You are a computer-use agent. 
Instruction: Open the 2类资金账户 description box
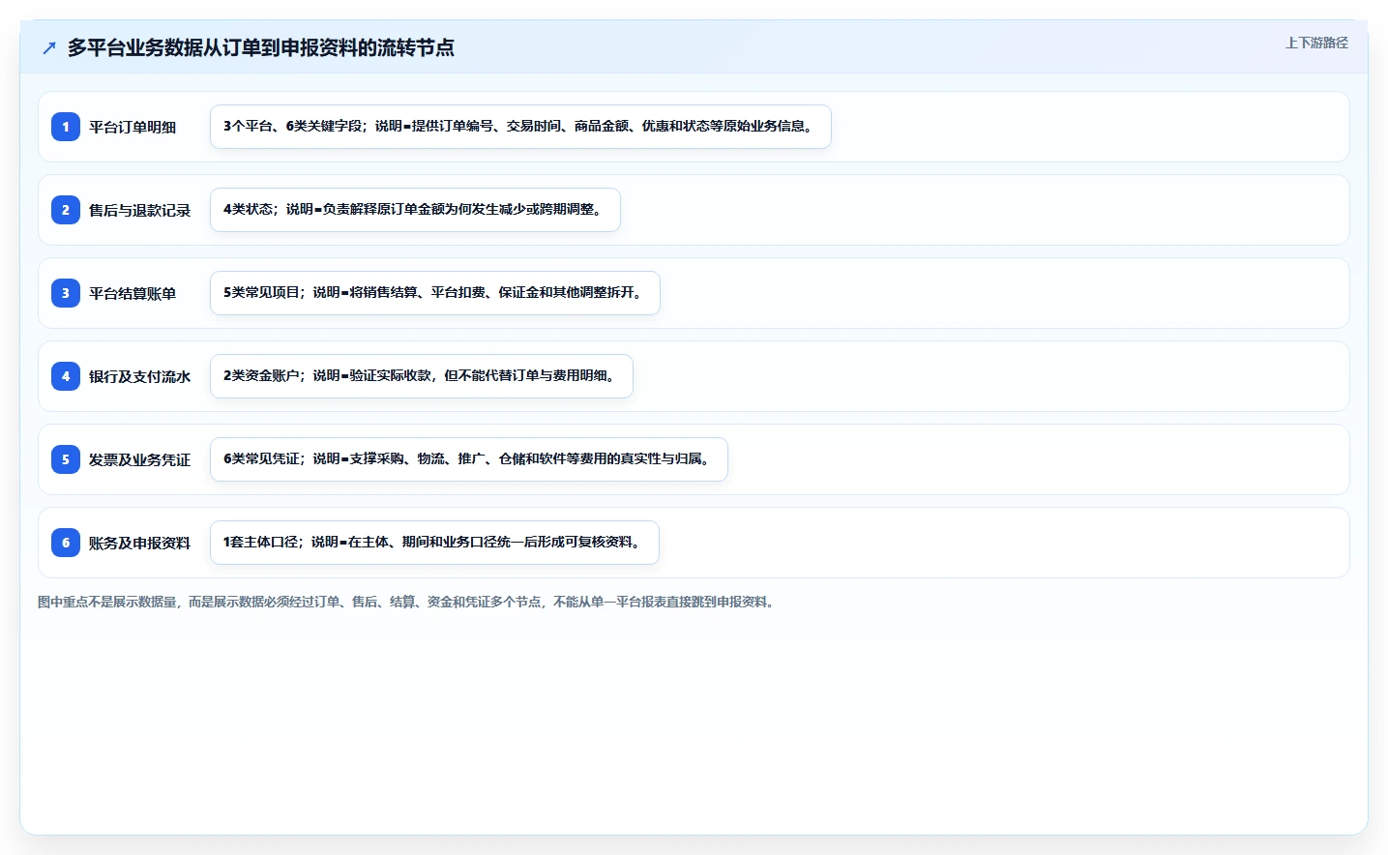pos(422,376)
